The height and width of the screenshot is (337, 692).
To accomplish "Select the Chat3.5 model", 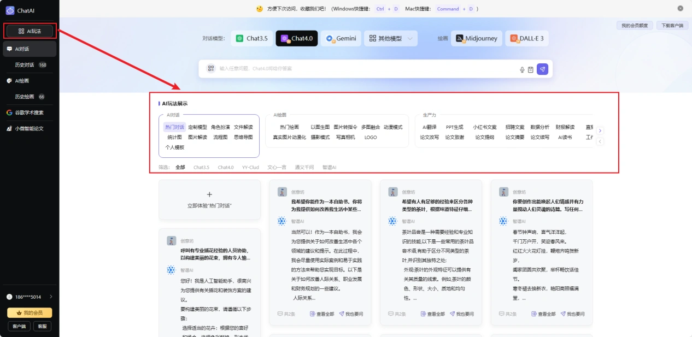I will (x=251, y=38).
